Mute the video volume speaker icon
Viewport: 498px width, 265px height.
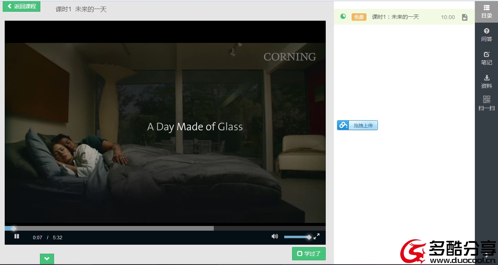click(x=275, y=236)
